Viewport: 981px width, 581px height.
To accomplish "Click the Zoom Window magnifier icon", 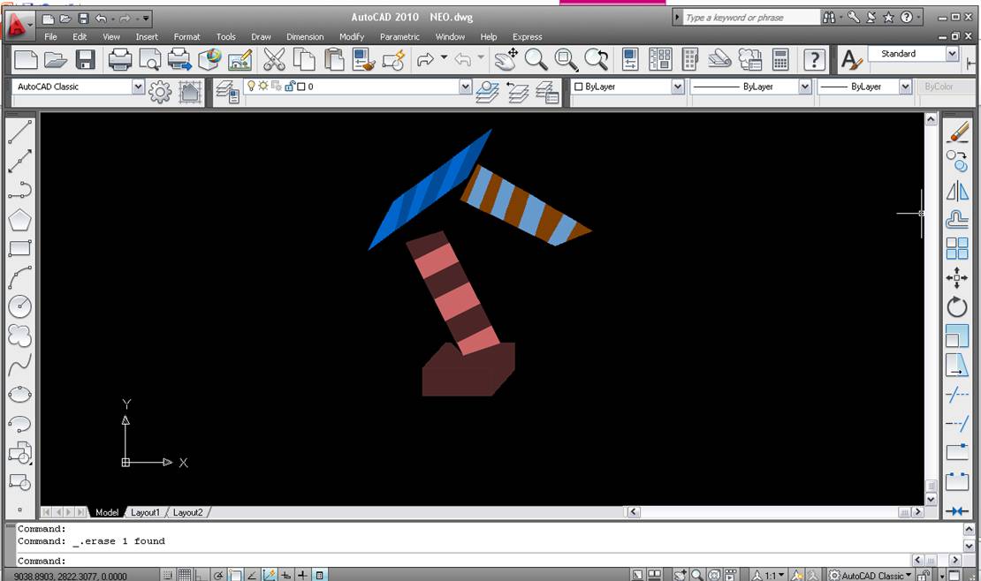I will (x=566, y=60).
